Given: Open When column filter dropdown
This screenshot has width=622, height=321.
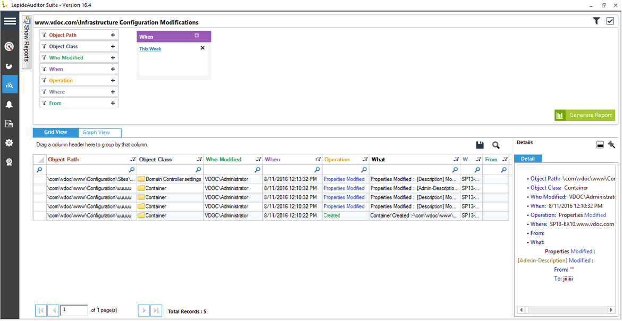Looking at the screenshot, I should coord(318,160).
